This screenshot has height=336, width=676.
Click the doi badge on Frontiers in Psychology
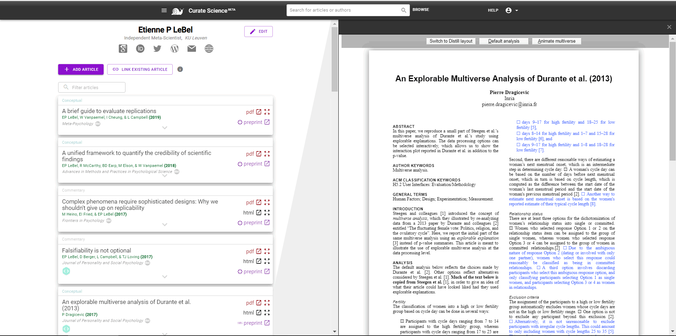click(109, 220)
